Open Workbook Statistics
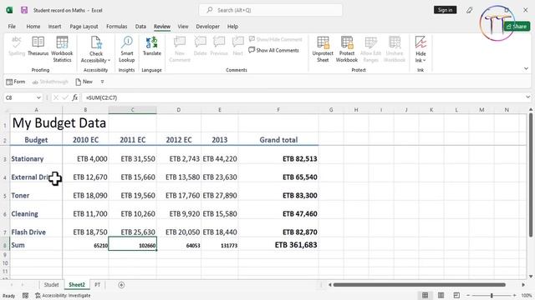535x300 pixels. click(x=62, y=49)
